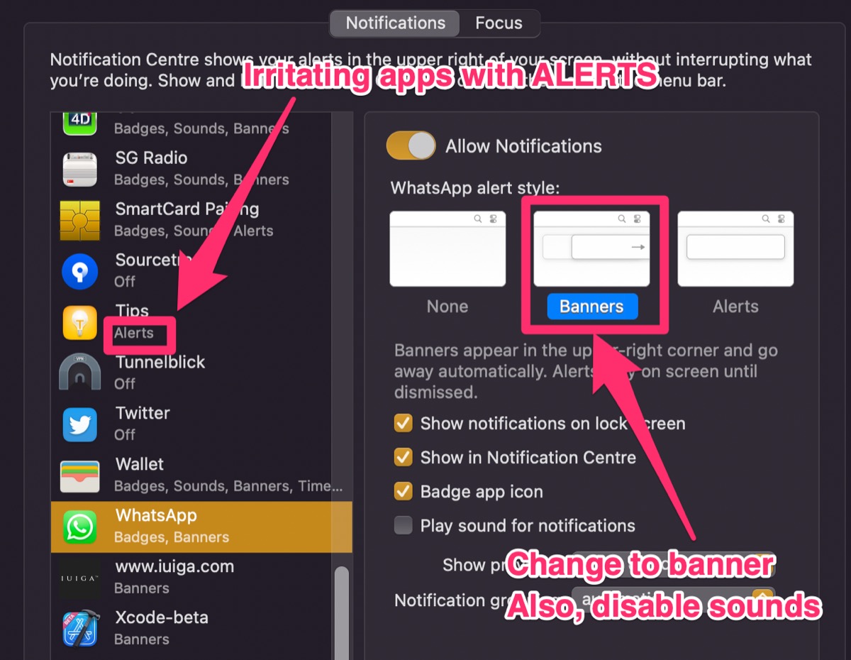Select the Twitter list row text
The image size is (851, 660).
143,424
